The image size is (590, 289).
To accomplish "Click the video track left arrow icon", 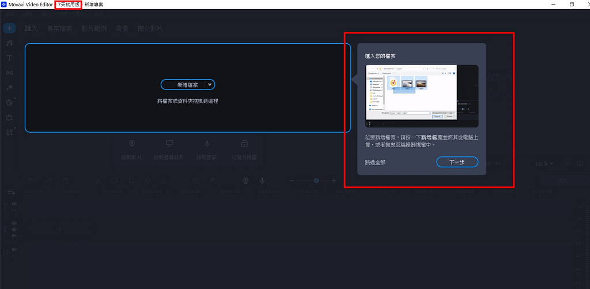I will click(14, 236).
